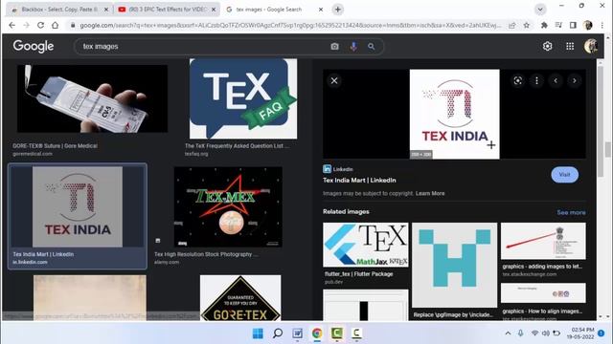Open the Learn More copyright link
This screenshot has height=344, width=613.
[x=430, y=193]
